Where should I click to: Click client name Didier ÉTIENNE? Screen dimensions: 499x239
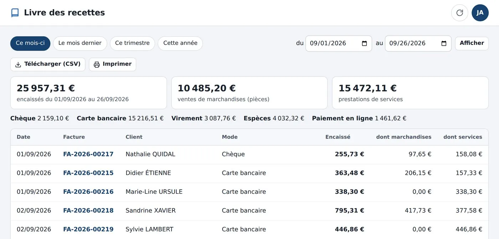(148, 173)
